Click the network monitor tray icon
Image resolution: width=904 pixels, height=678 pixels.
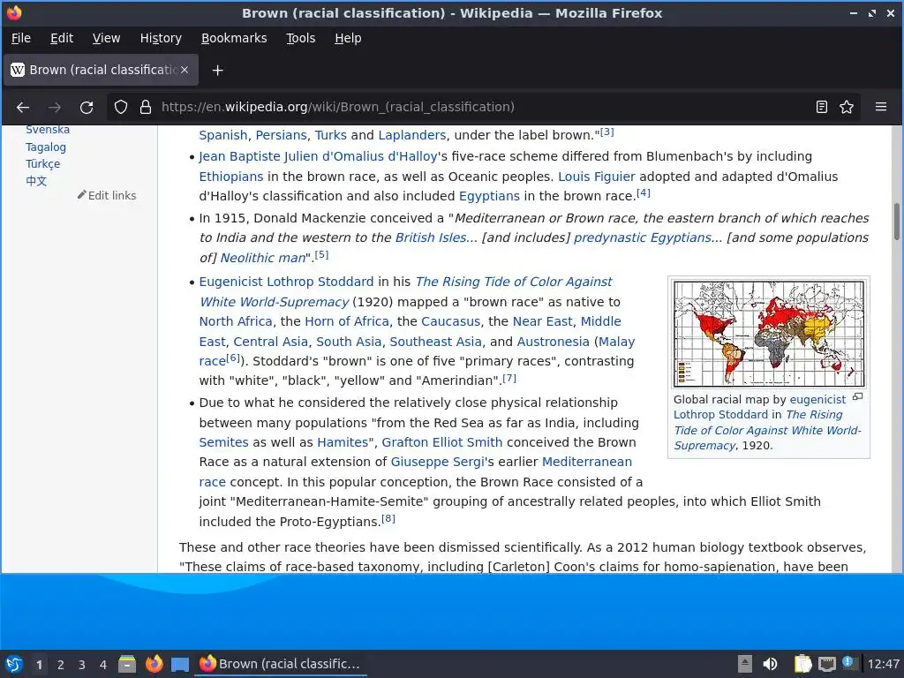coord(826,664)
